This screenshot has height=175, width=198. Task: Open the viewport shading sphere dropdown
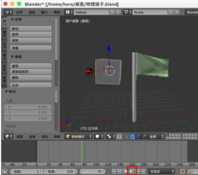coord(99,136)
